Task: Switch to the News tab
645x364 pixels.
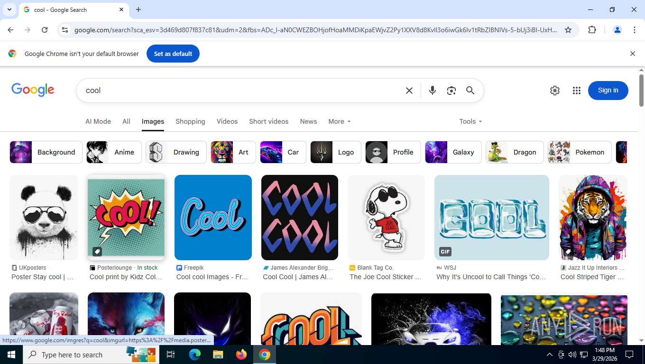Action: coord(308,121)
